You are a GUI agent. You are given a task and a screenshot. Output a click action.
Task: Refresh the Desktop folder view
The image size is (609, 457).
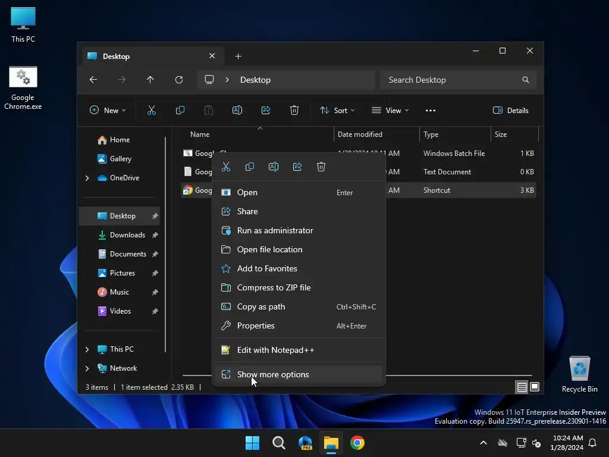point(179,80)
